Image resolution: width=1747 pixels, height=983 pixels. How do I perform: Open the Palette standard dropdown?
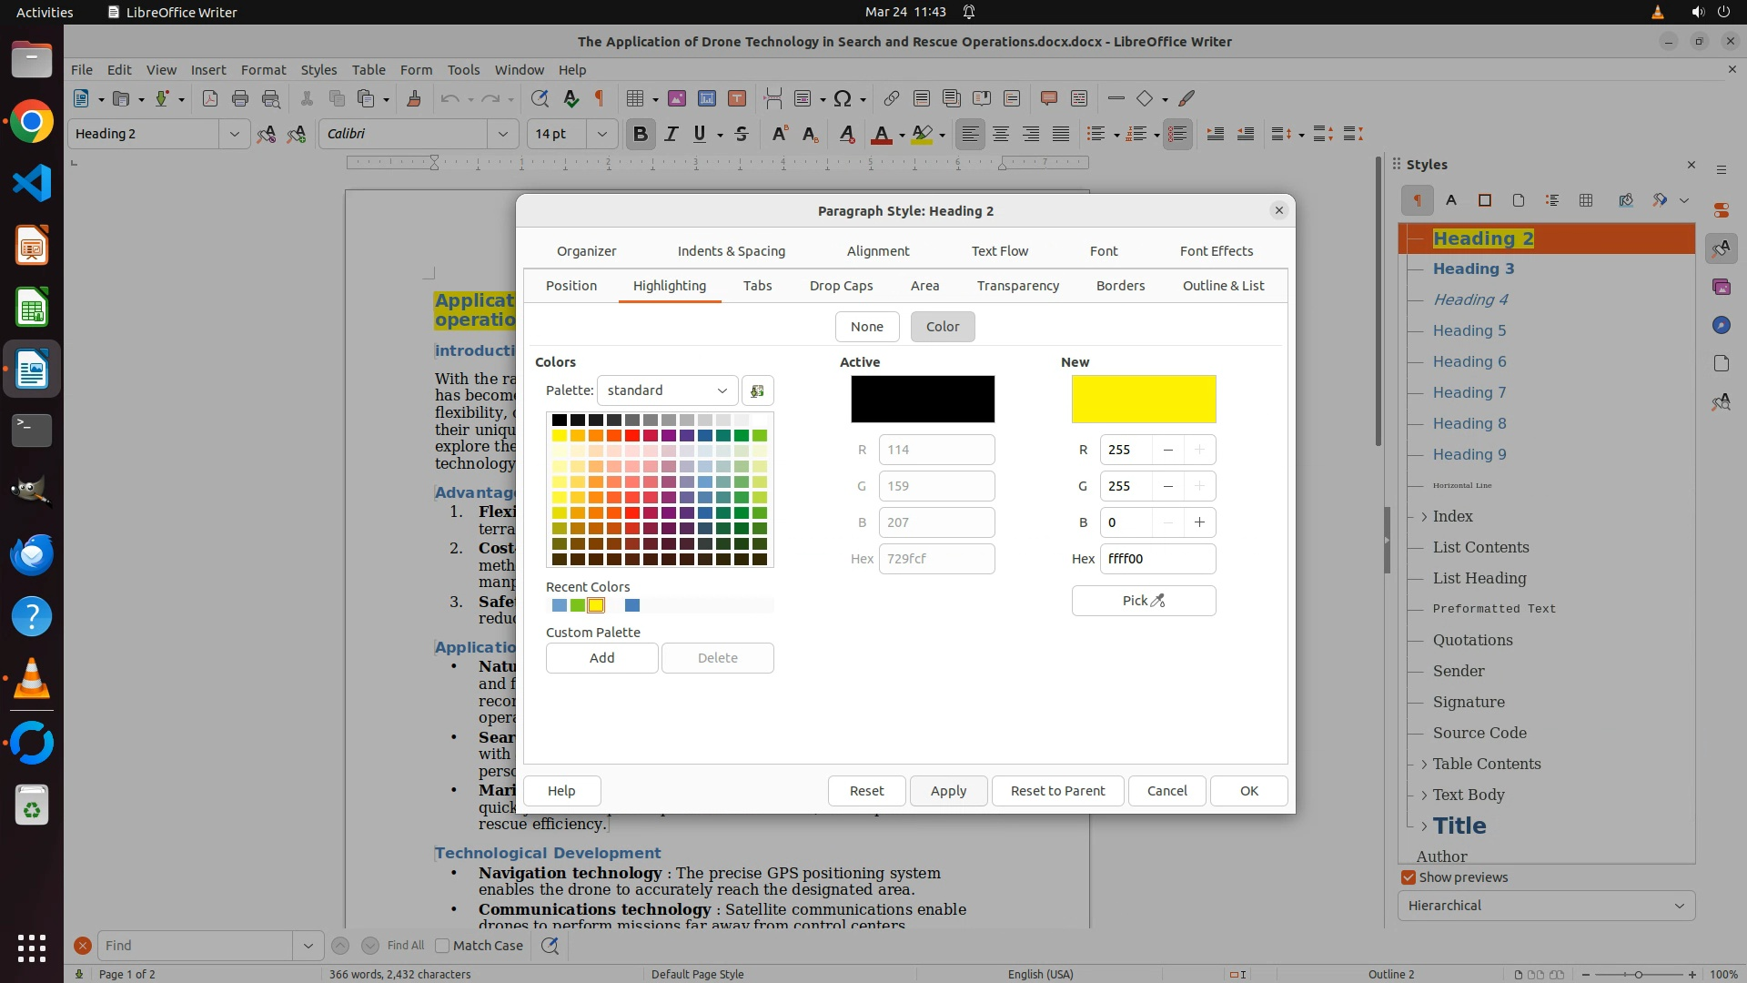click(667, 390)
